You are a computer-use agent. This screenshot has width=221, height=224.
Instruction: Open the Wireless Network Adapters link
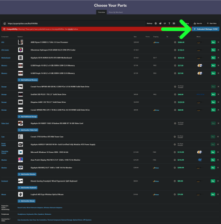(53, 208)
